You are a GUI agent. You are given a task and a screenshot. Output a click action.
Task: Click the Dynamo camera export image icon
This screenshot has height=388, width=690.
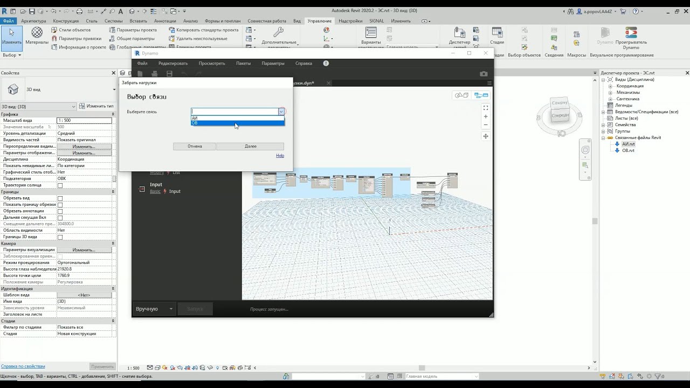pos(484,74)
